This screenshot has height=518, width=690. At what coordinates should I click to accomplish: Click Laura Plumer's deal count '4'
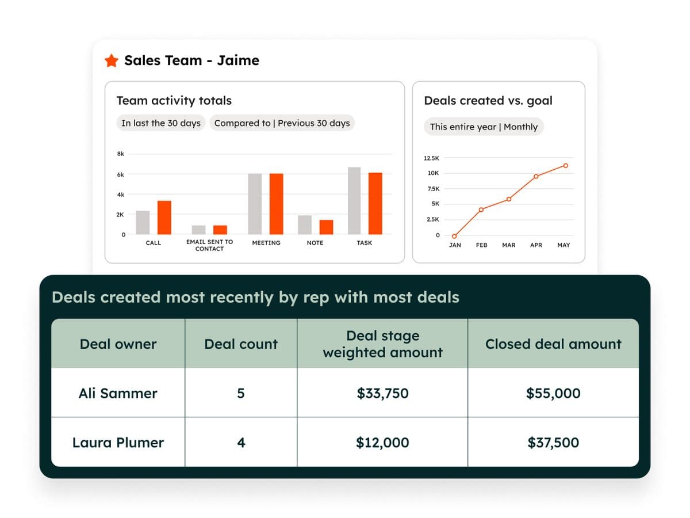[241, 442]
